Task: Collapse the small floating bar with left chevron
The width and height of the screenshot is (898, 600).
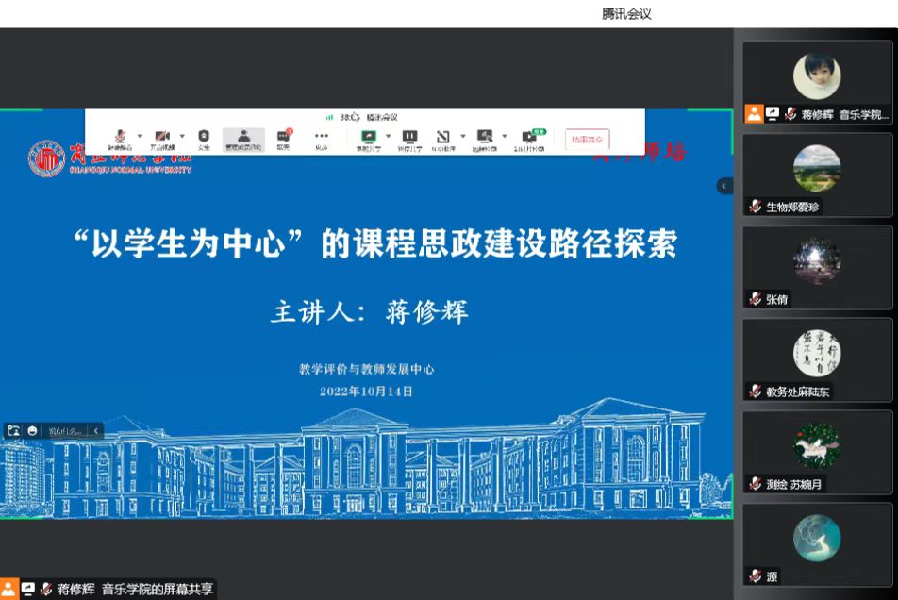Action: click(96, 430)
